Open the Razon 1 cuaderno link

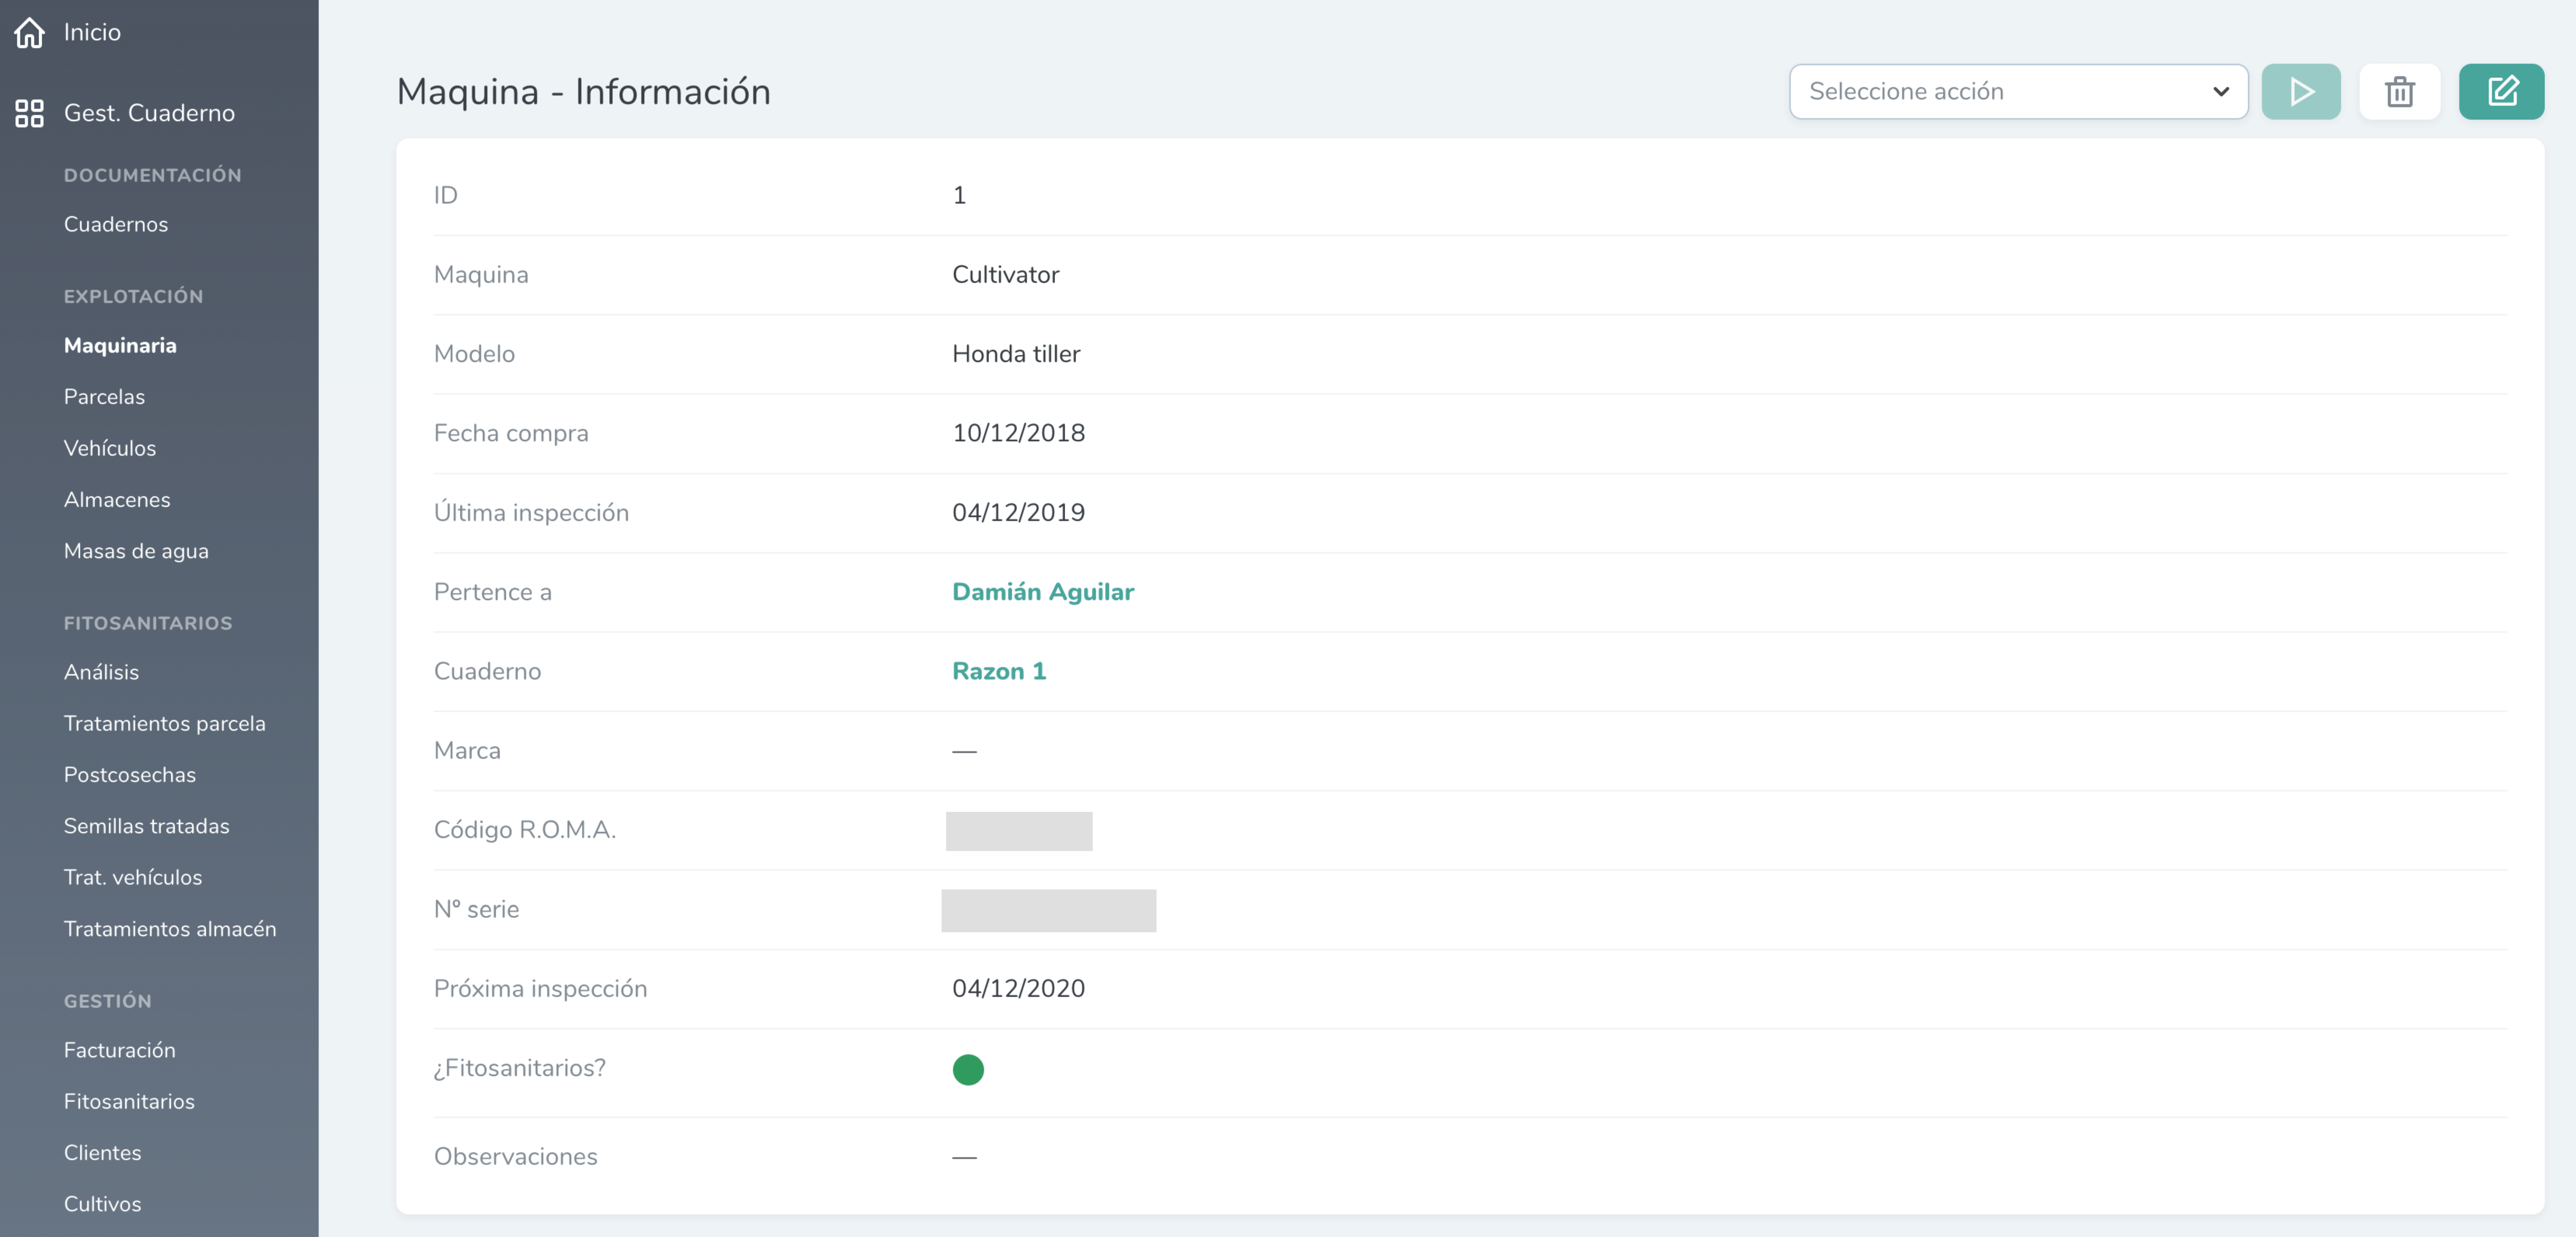tap(998, 671)
